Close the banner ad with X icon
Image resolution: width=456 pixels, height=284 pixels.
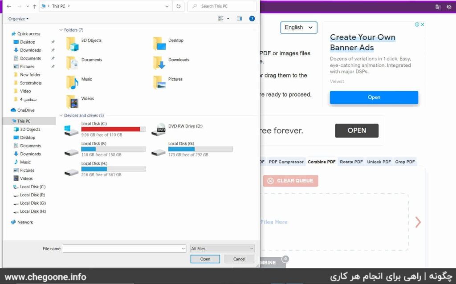(x=423, y=24)
